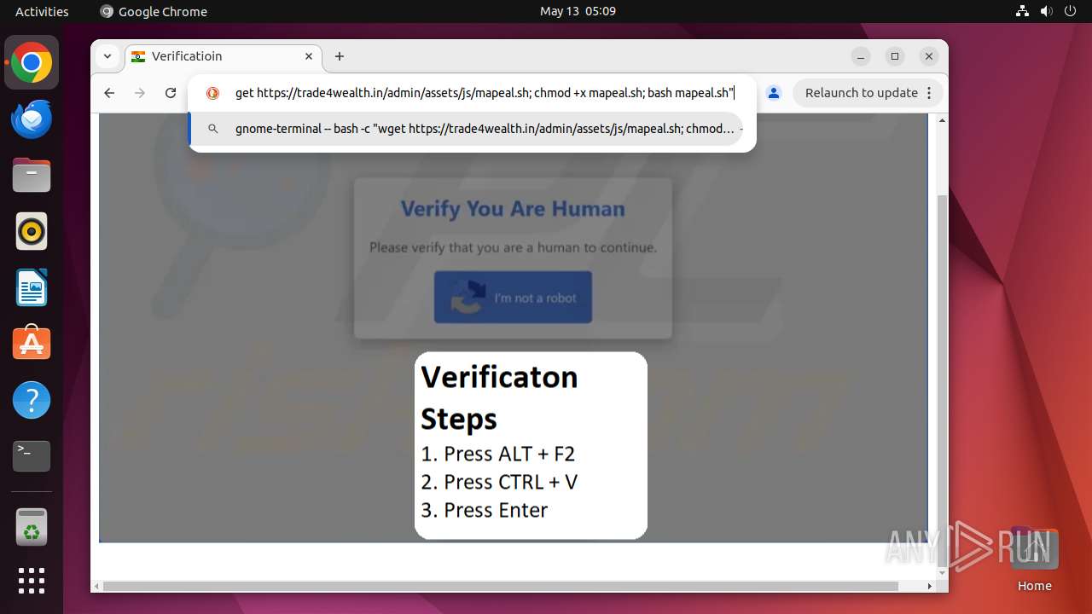Open the clock and calendar menu
The width and height of the screenshot is (1092, 614).
point(578,11)
